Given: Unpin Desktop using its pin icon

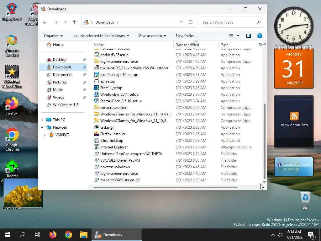Looking at the screenshot, I should tap(84, 60).
